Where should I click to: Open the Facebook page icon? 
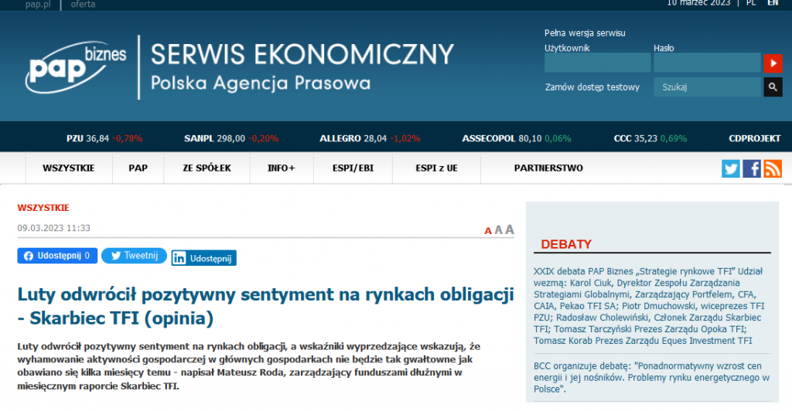(x=752, y=168)
